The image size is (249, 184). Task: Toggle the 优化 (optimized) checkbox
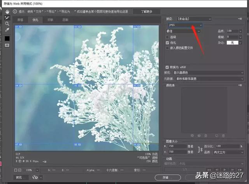(167, 42)
